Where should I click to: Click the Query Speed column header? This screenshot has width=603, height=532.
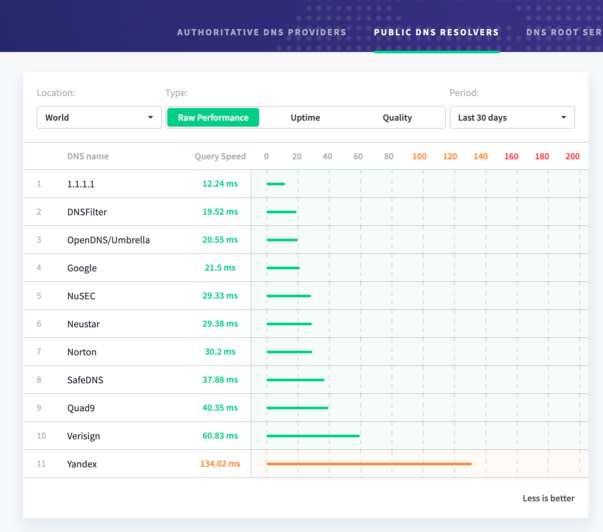point(220,156)
